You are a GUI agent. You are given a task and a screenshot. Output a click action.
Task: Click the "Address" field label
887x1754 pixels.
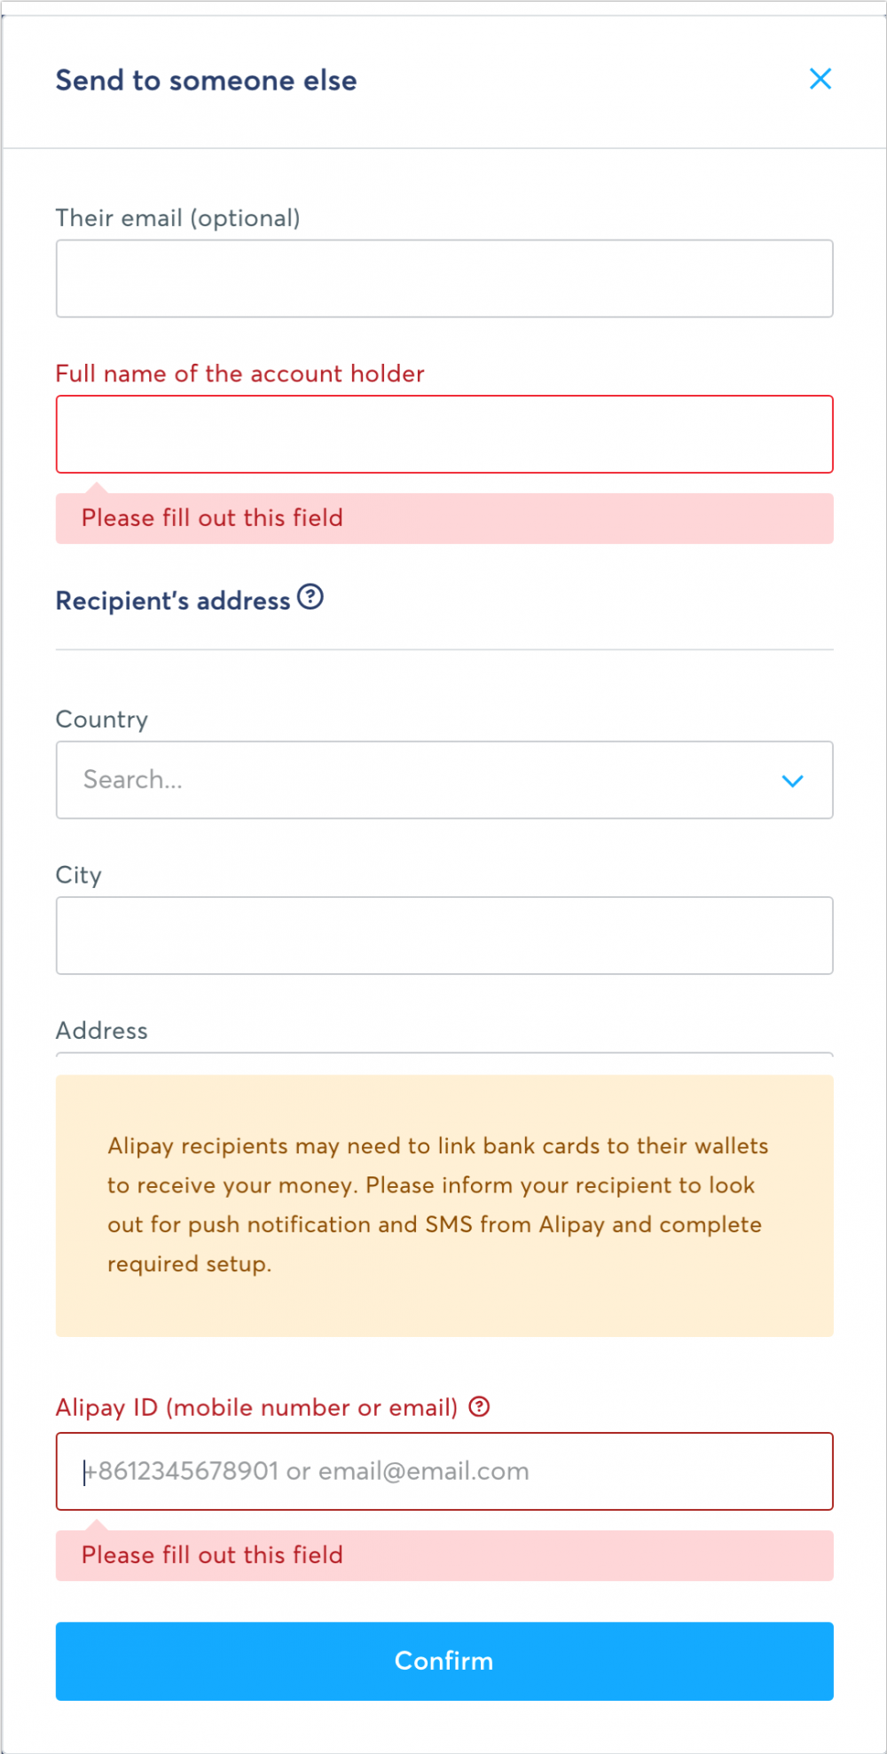[101, 1031]
